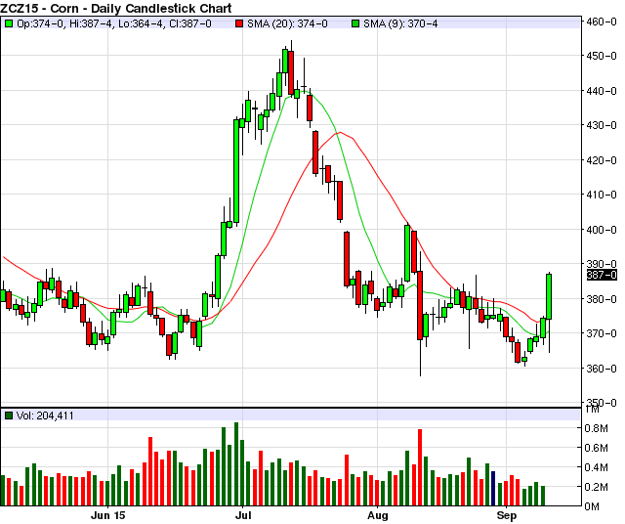Click the '0.4M' volume axis label
This screenshot has height=524, width=625.
coord(597,467)
